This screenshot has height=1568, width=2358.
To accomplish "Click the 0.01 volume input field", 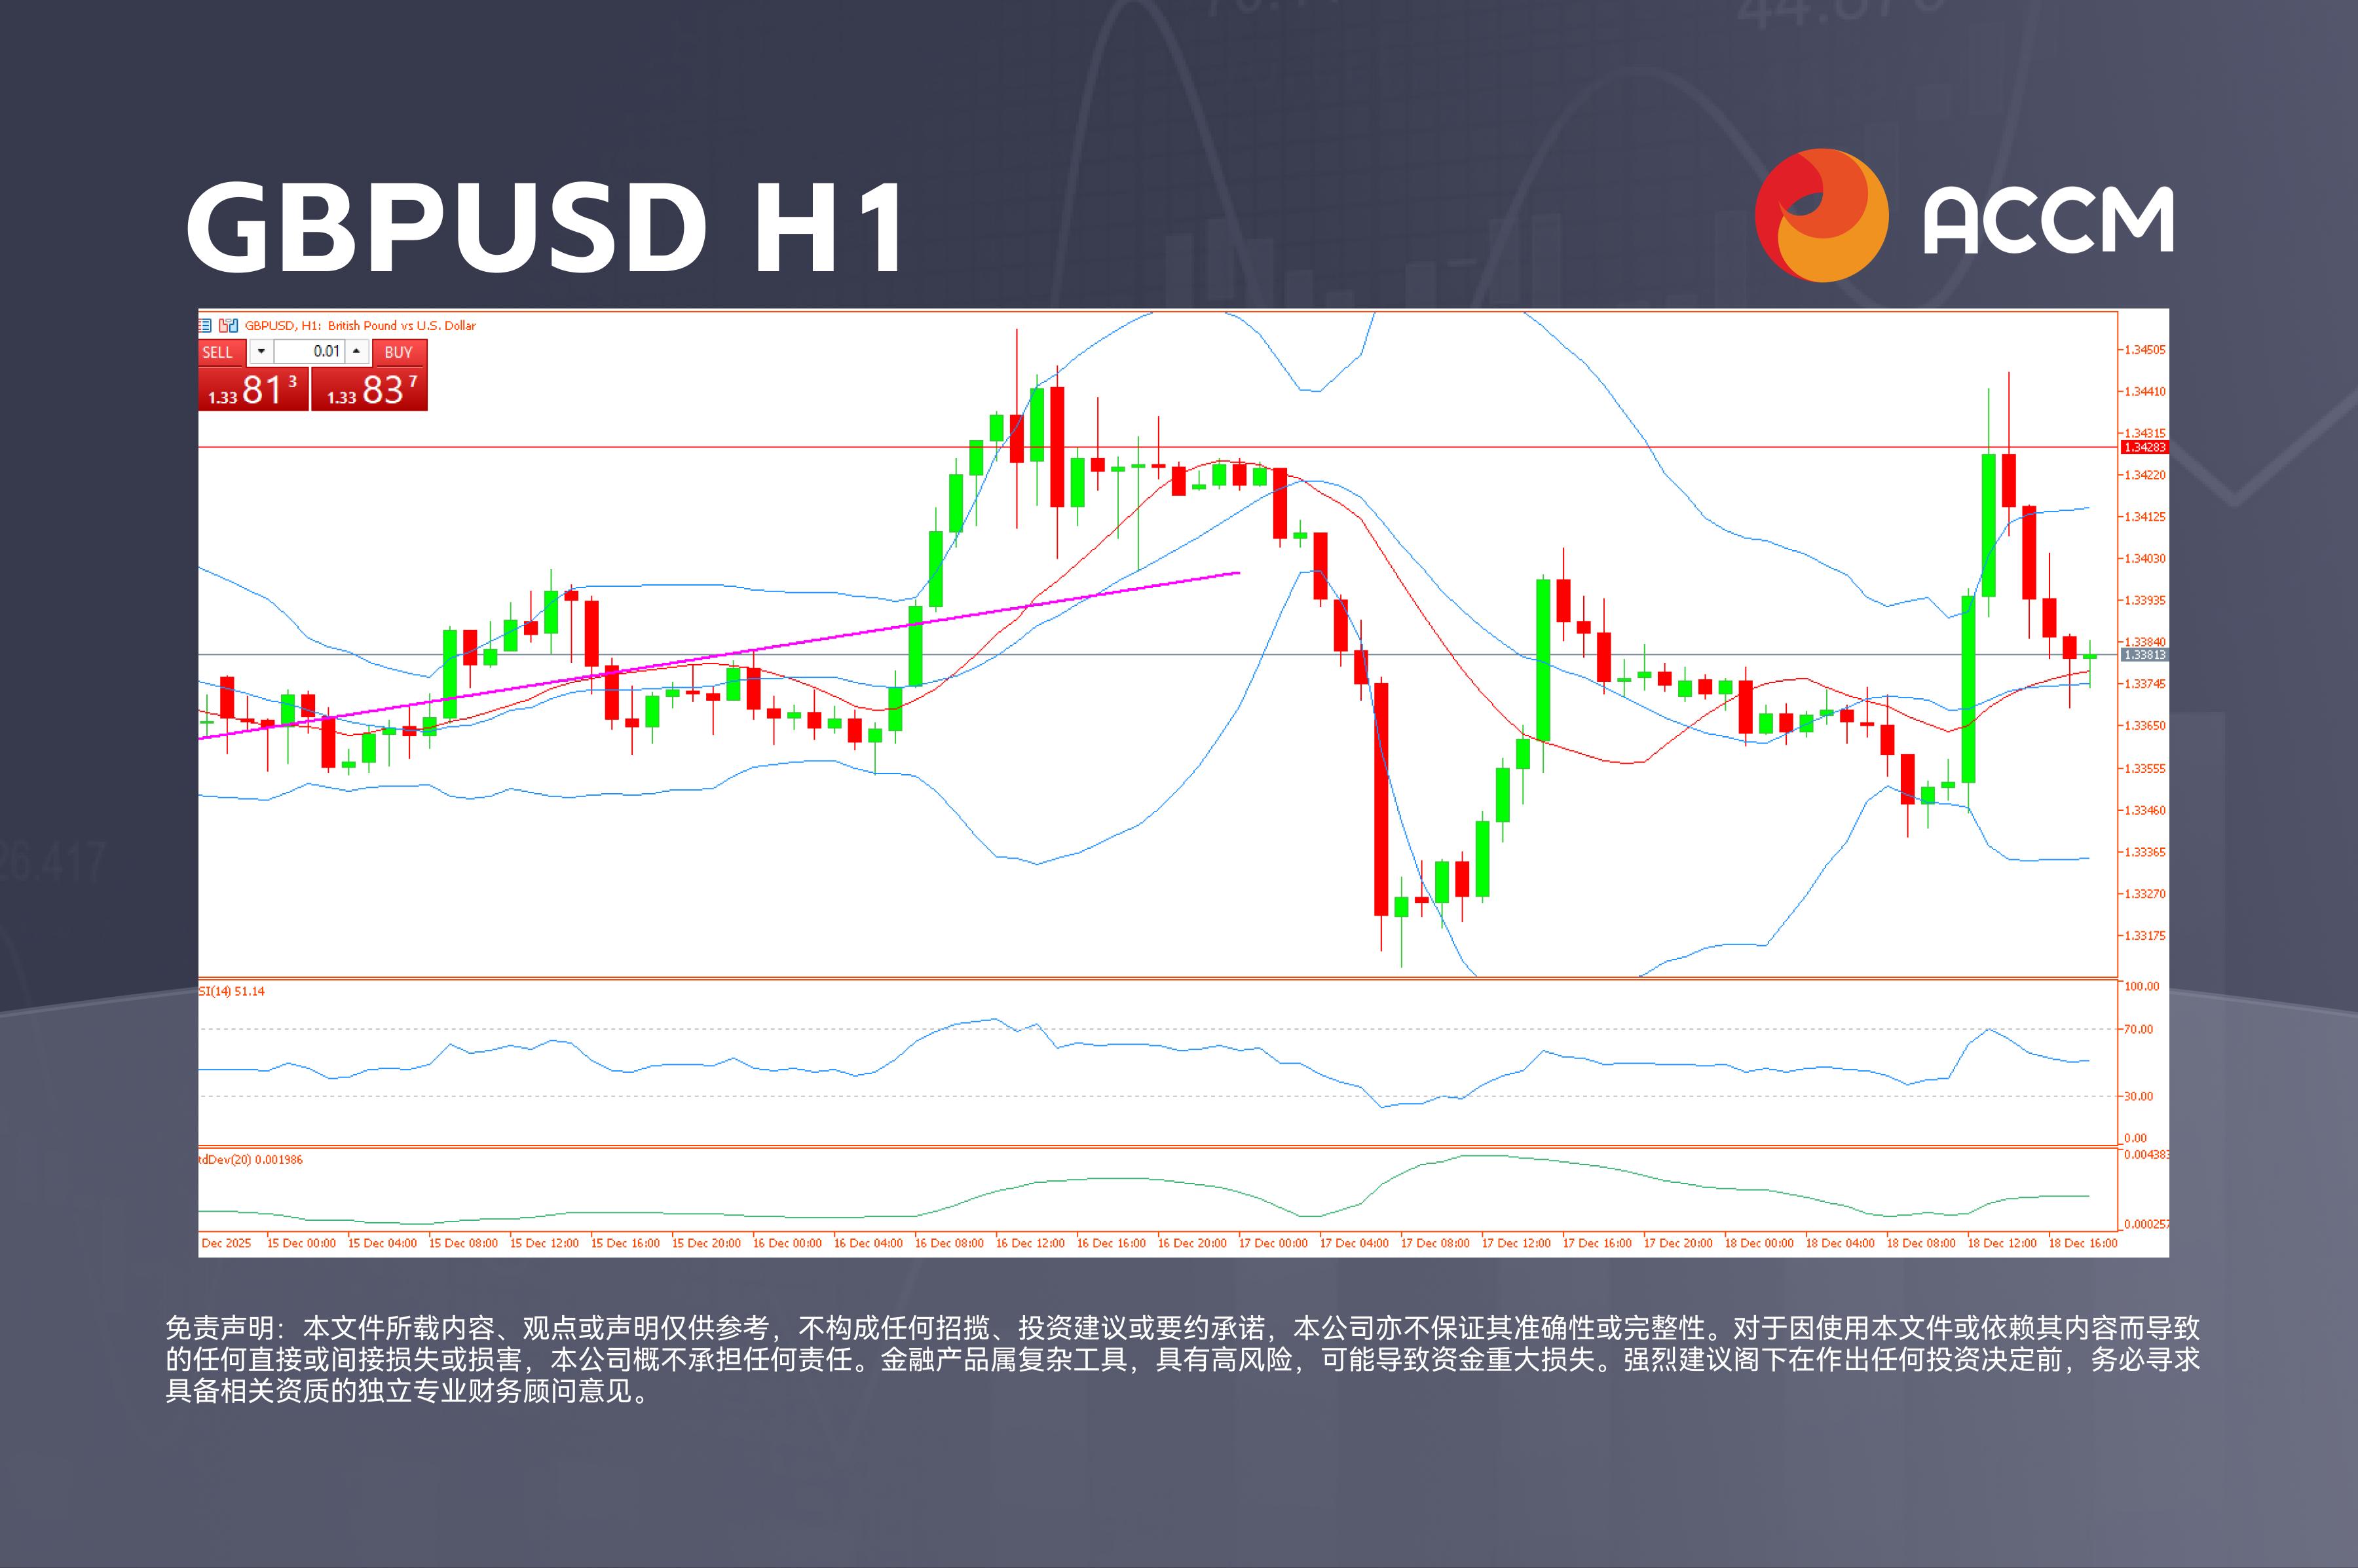I will pyautogui.click(x=309, y=351).
